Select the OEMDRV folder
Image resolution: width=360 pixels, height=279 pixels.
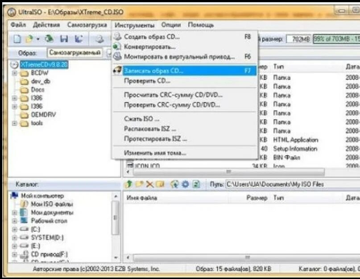point(43,114)
